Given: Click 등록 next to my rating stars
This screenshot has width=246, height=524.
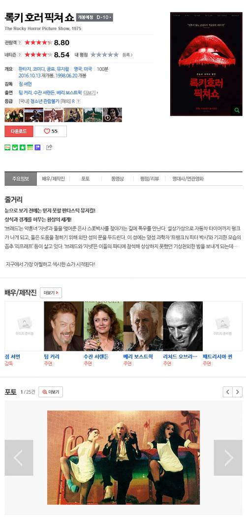Looking at the screenshot, I should [127, 55].
